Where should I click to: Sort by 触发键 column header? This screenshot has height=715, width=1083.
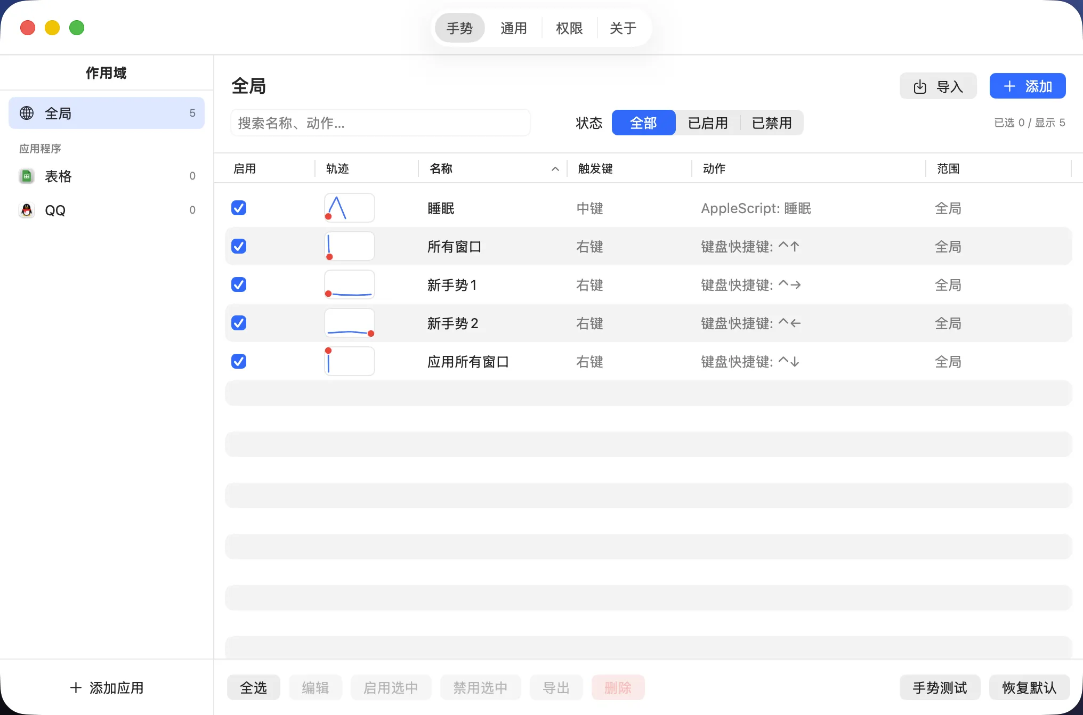(x=595, y=169)
